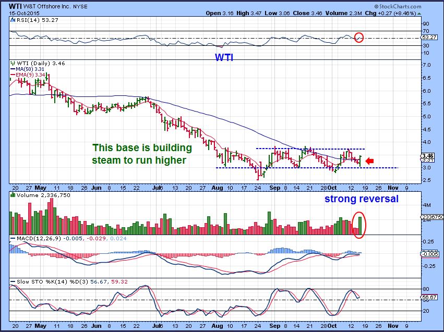Click the May label on the bottom date axis
The image size is (444, 332).
pyautogui.click(x=41, y=326)
